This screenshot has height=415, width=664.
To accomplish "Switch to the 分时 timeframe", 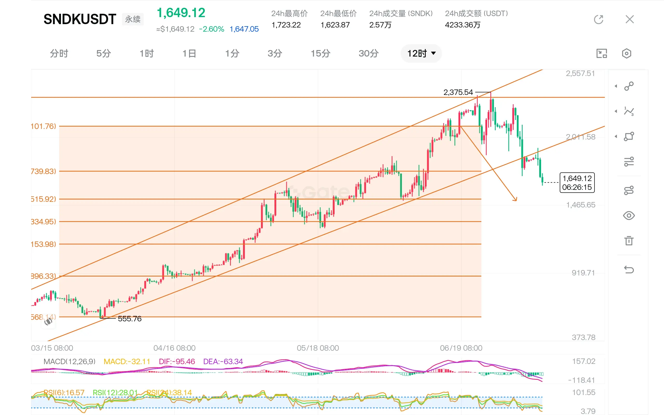I will pos(59,53).
